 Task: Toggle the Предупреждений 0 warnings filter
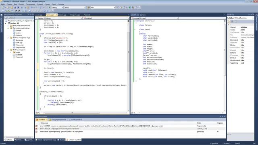(58, 120)
